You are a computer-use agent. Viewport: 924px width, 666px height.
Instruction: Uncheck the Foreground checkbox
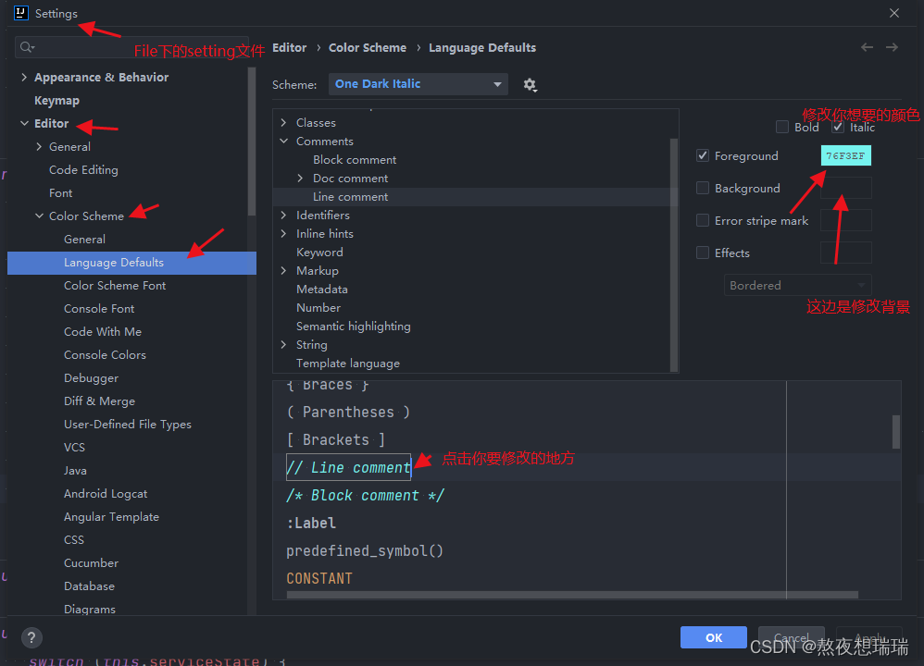click(x=703, y=155)
